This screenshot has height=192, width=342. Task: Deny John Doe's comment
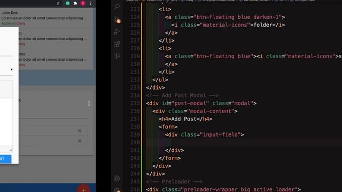21,23
